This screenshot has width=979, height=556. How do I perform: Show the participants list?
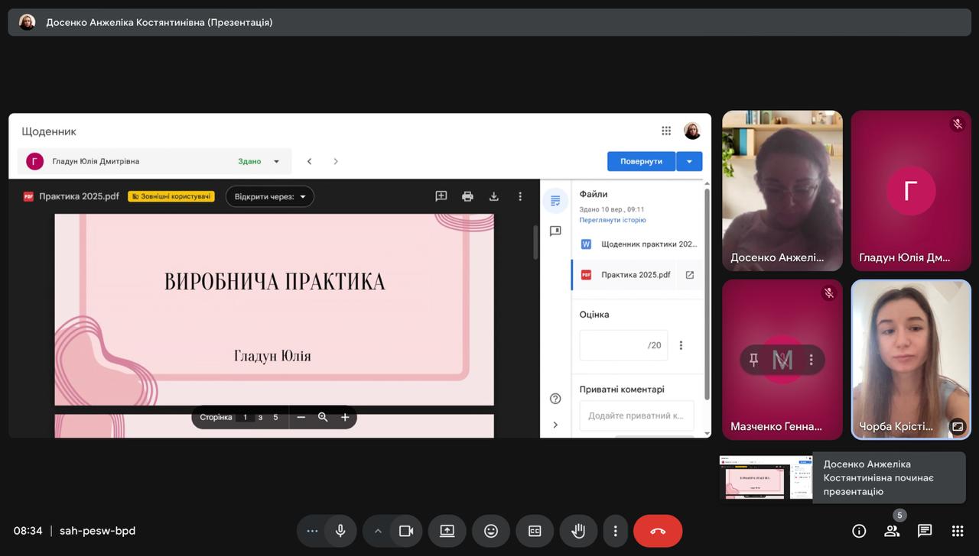pos(891,531)
